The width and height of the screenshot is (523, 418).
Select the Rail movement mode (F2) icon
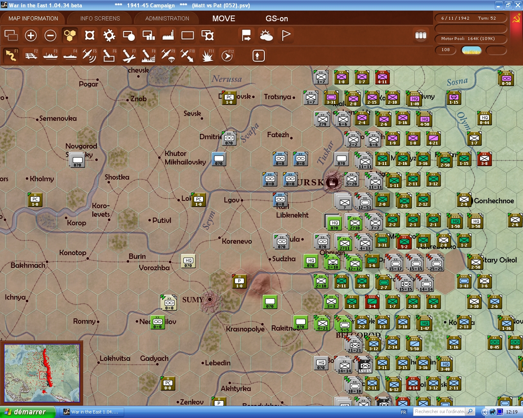tap(31, 56)
